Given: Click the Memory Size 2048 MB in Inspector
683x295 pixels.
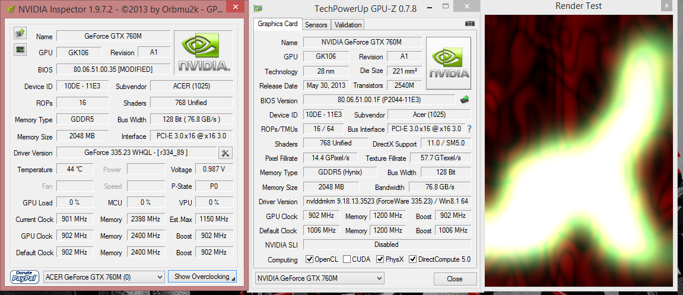Looking at the screenshot, I should pos(82,136).
